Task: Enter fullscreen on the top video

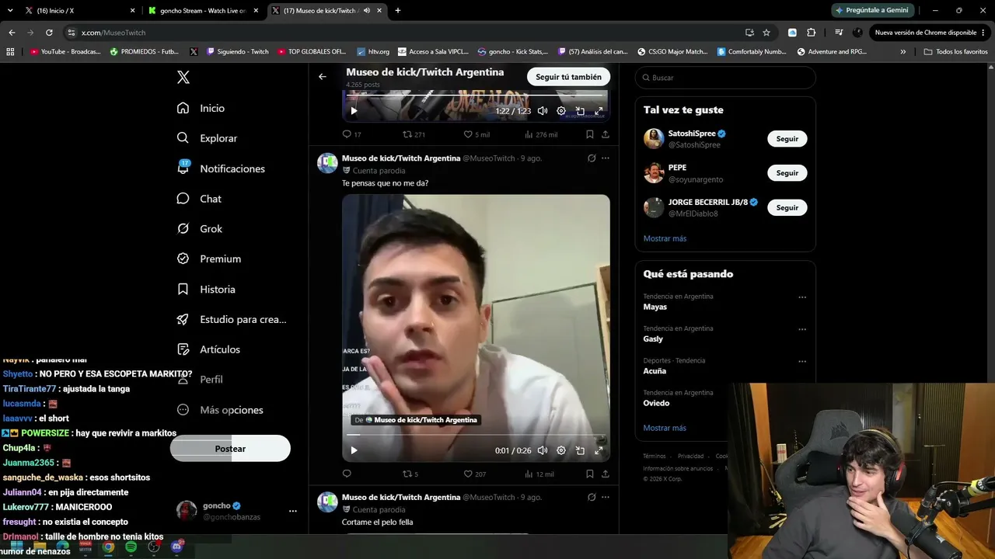Action: (599, 111)
